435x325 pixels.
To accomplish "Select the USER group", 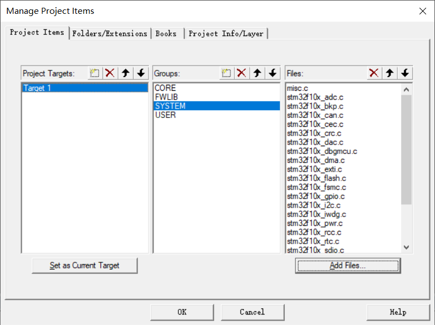I will 216,115.
